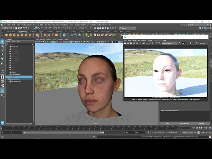Open the Render menu in Render View

(134, 40)
